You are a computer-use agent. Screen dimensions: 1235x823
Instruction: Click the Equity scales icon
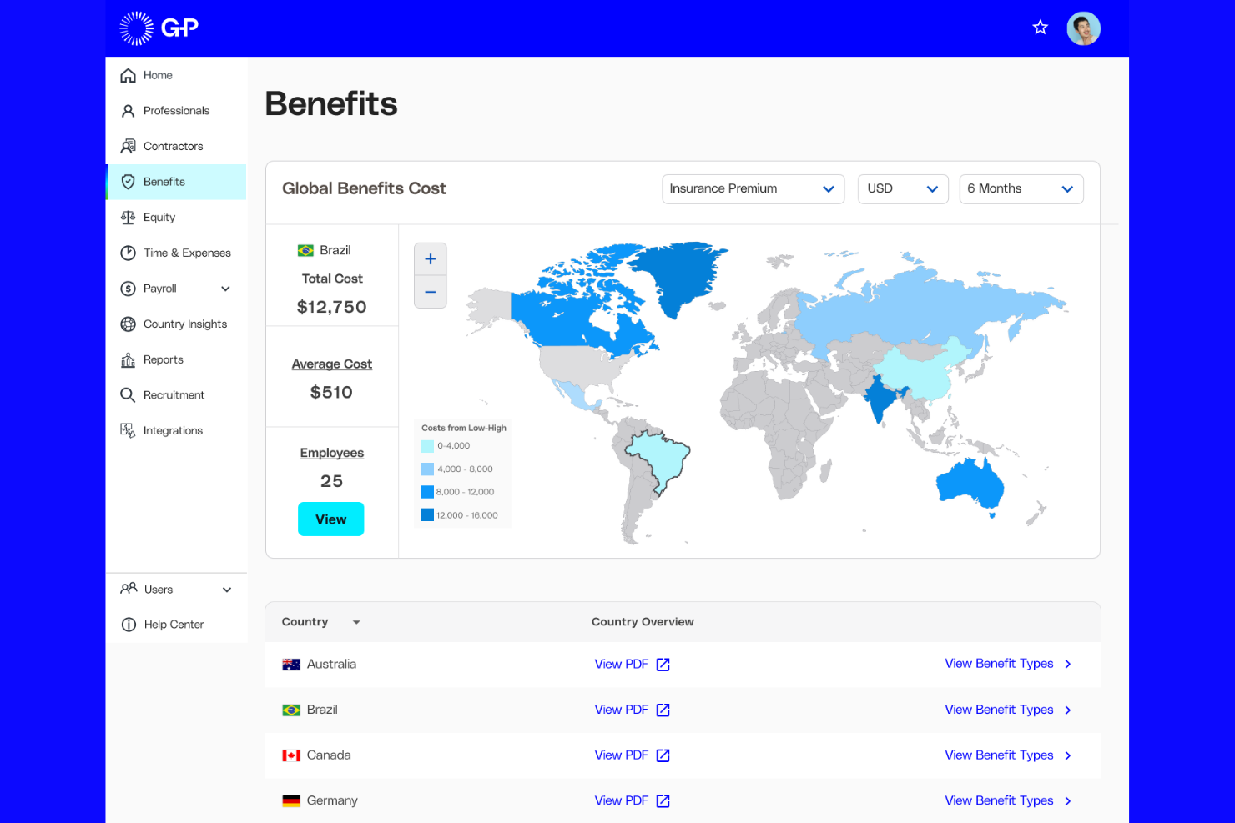[x=129, y=217]
